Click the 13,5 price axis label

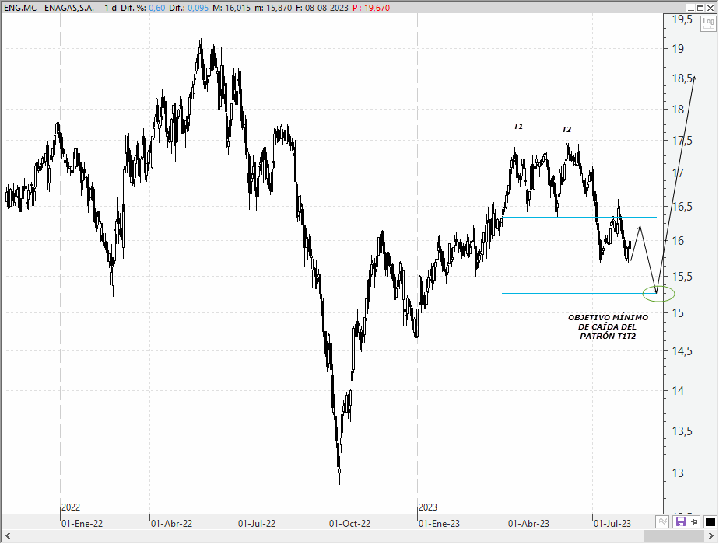[682, 431]
